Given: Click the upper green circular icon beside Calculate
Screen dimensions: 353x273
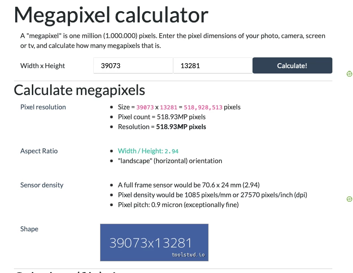Looking at the screenshot, I should click(349, 74).
